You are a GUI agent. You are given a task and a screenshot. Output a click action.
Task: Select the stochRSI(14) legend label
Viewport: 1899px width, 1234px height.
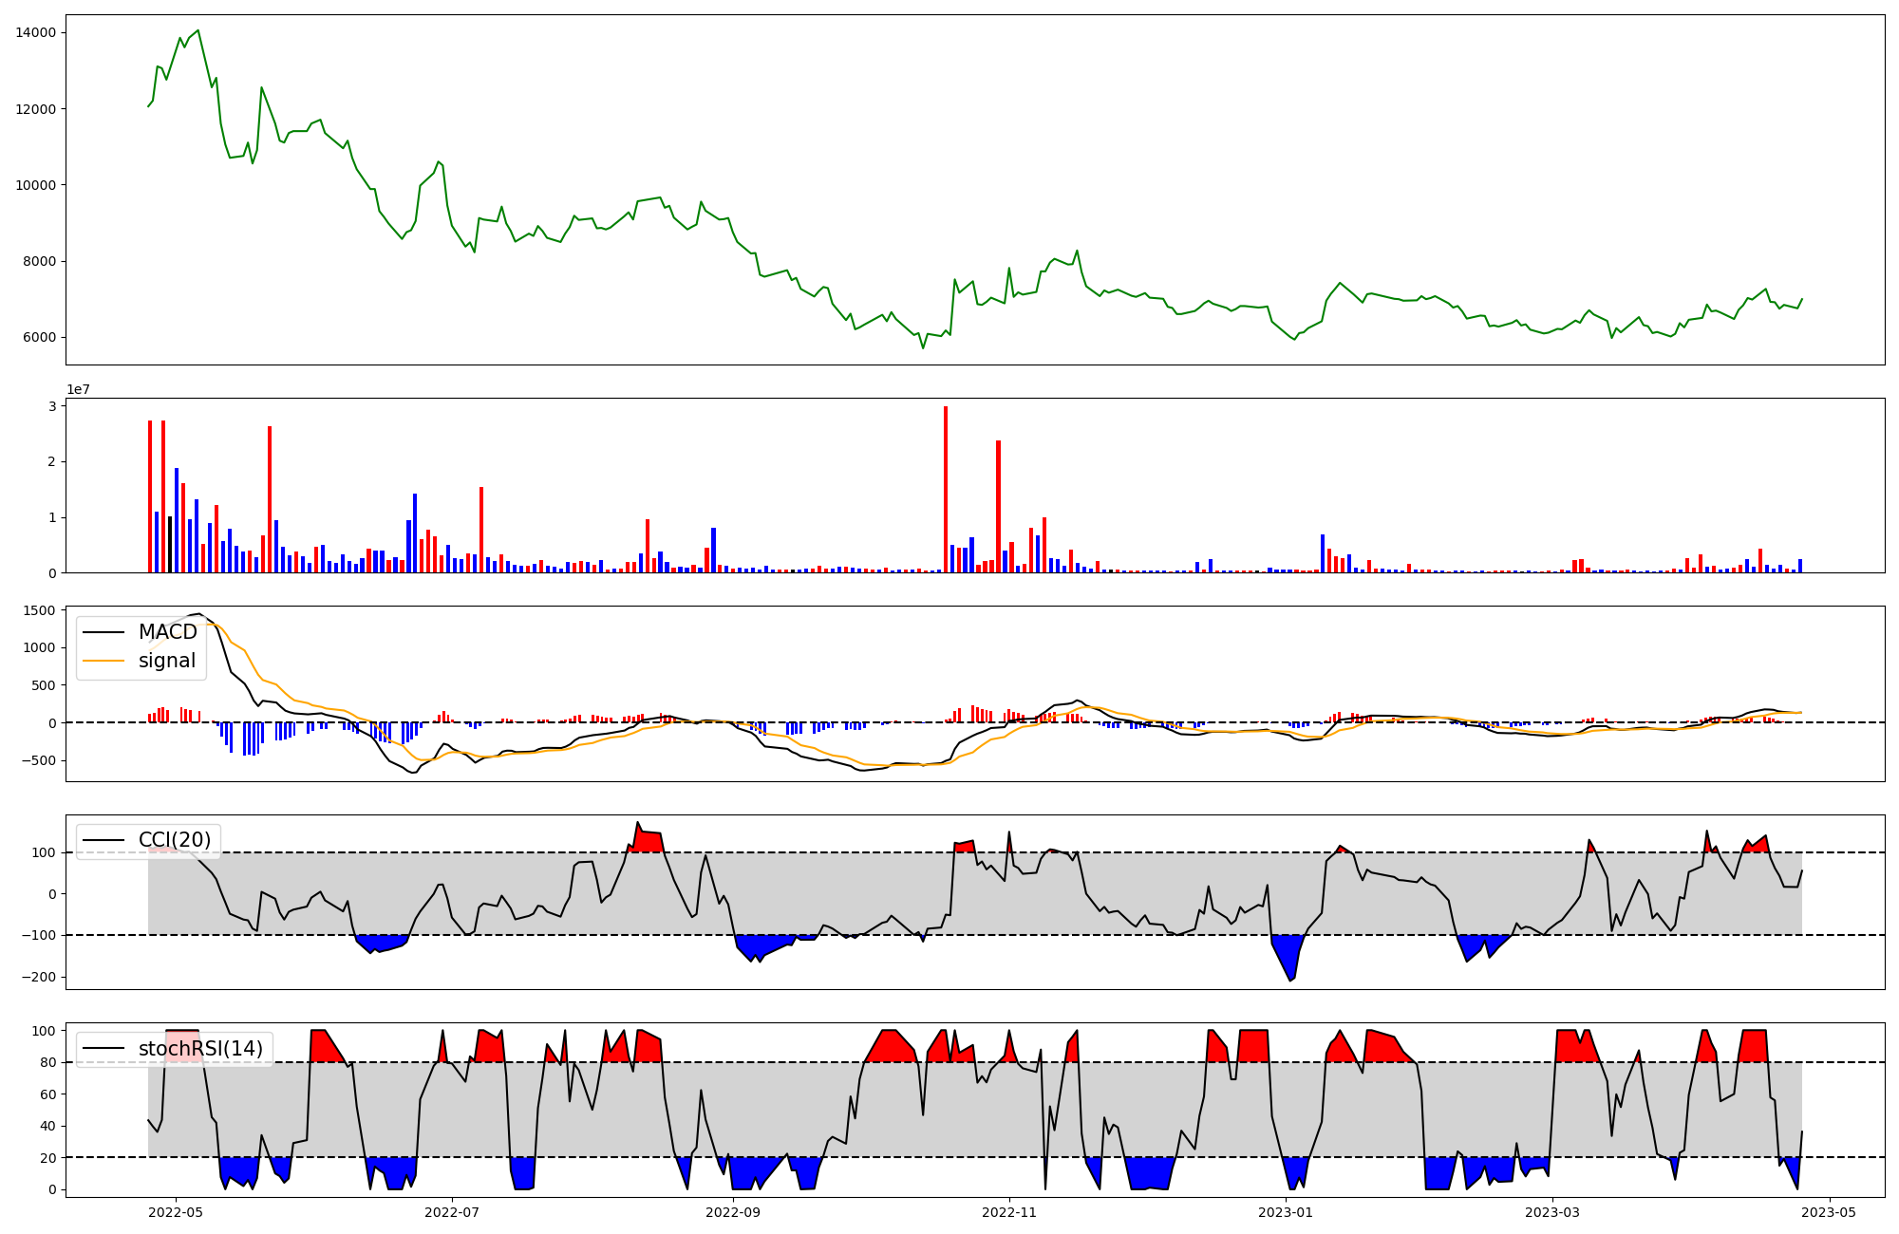[x=200, y=1049]
